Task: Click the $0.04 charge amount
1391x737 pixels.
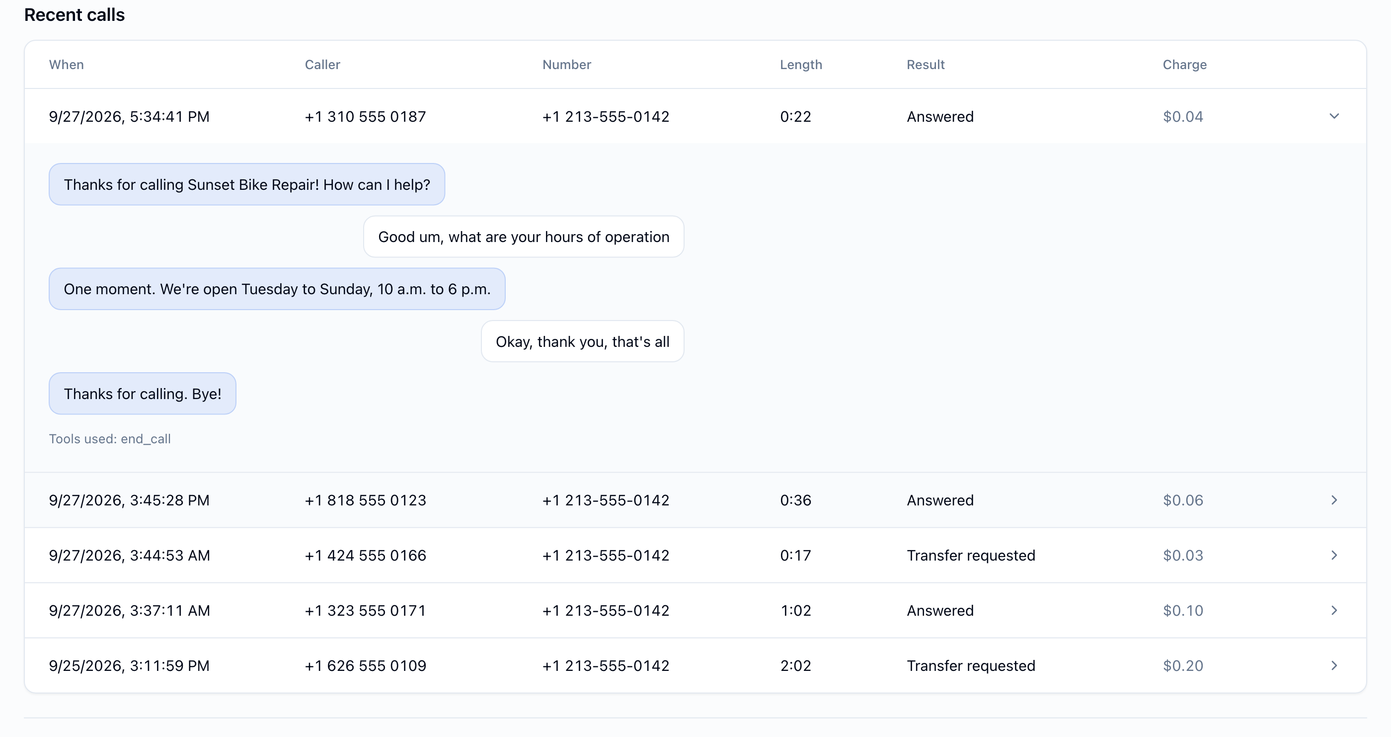Action: pyautogui.click(x=1182, y=116)
